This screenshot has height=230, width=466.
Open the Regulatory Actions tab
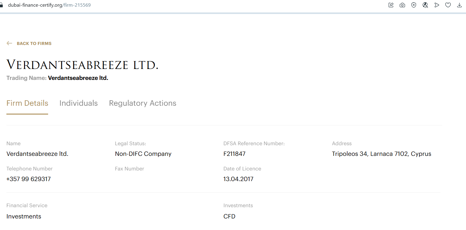pyautogui.click(x=143, y=103)
